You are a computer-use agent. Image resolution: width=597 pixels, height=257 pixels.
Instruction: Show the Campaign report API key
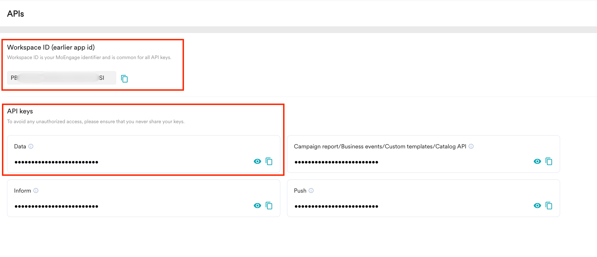537,162
